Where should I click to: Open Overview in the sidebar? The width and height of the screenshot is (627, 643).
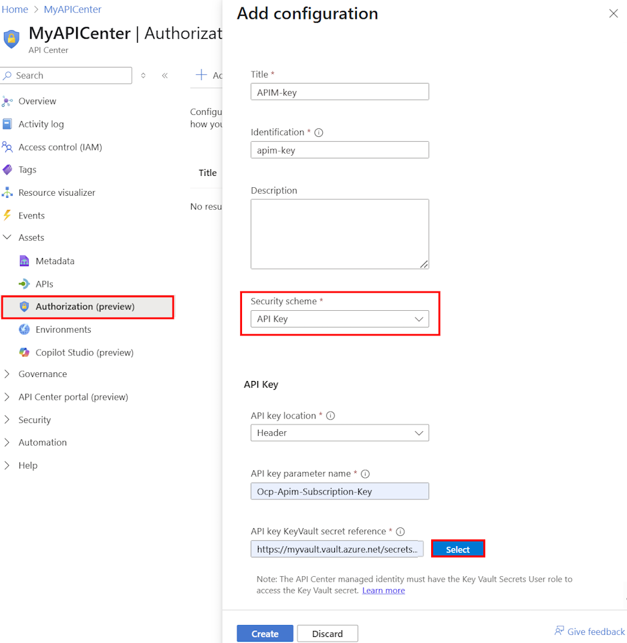point(37,101)
